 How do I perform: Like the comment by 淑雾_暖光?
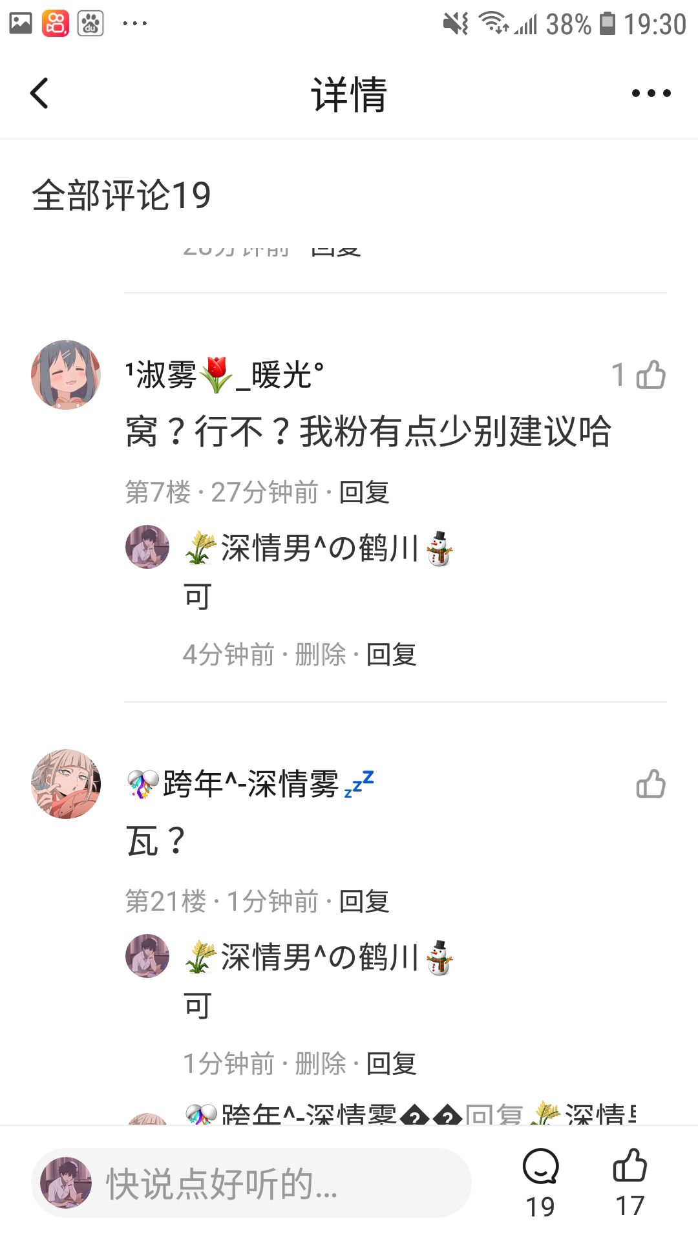pyautogui.click(x=650, y=375)
